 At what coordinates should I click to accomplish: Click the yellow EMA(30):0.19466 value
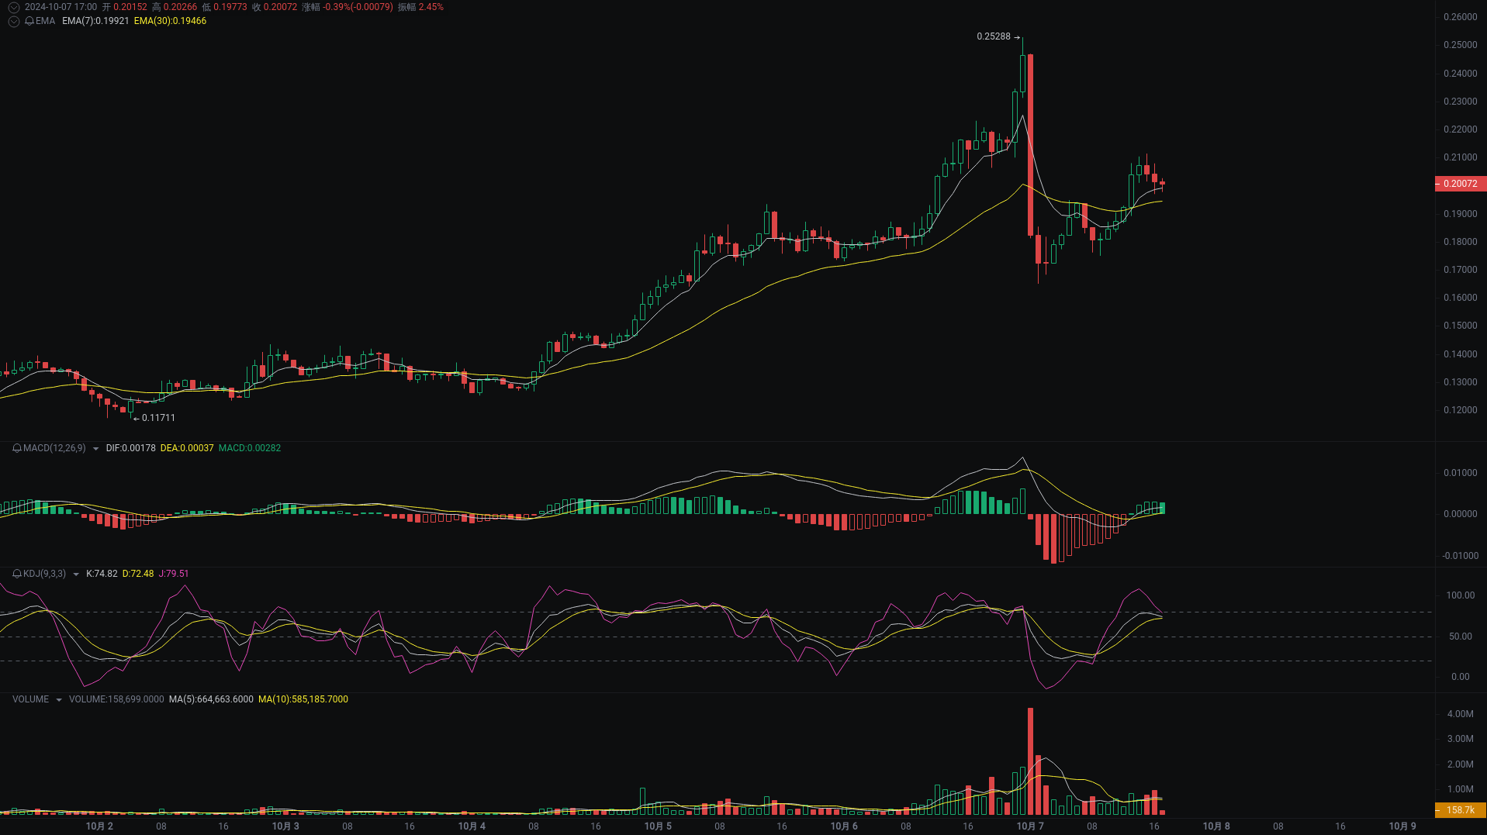(170, 21)
